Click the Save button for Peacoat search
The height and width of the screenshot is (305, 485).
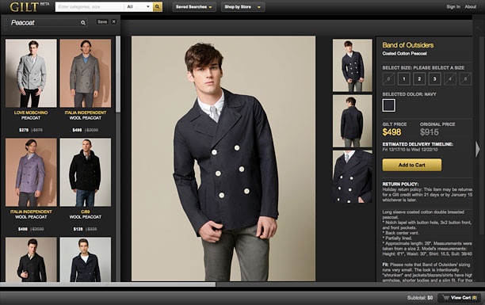tap(102, 21)
